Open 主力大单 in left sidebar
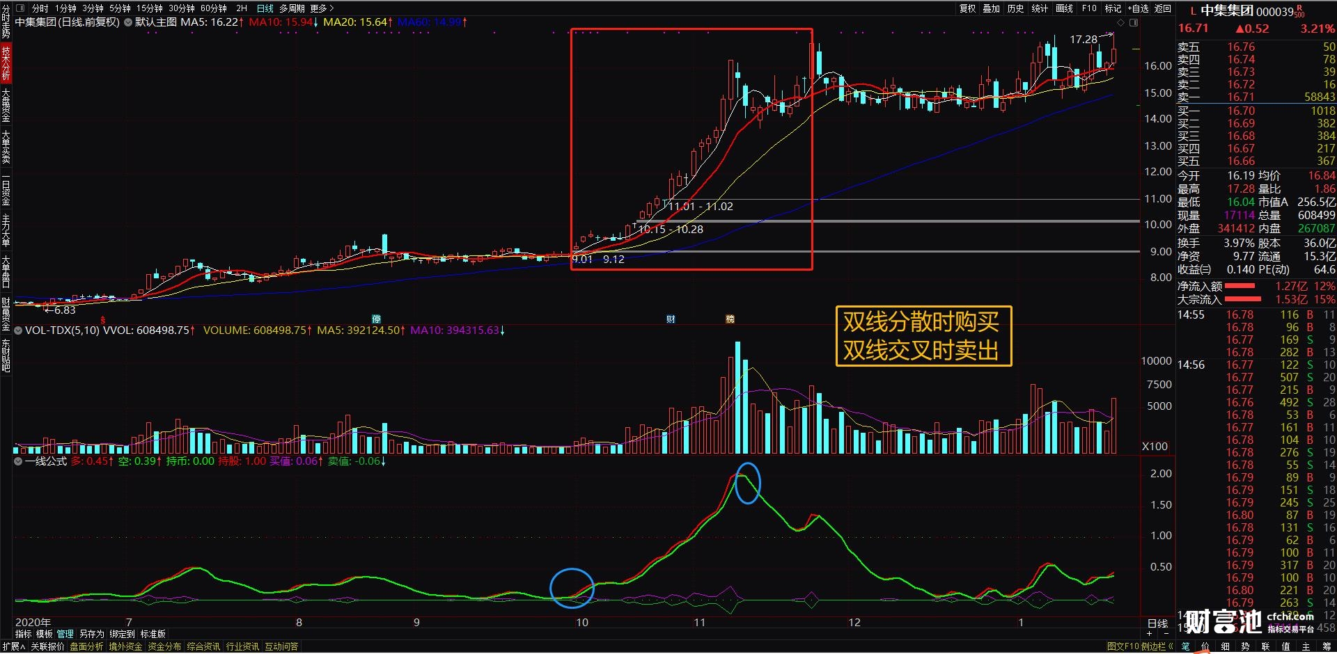 (6, 230)
